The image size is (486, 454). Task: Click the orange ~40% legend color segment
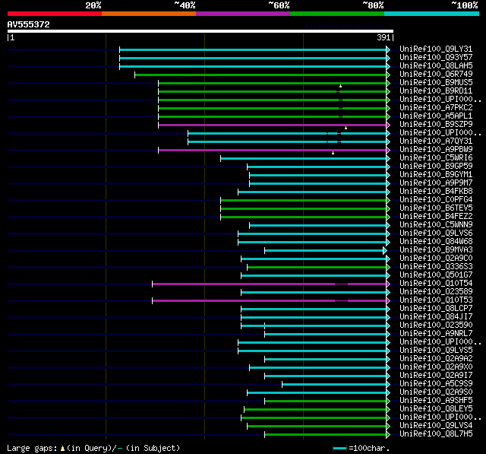pos(149,14)
